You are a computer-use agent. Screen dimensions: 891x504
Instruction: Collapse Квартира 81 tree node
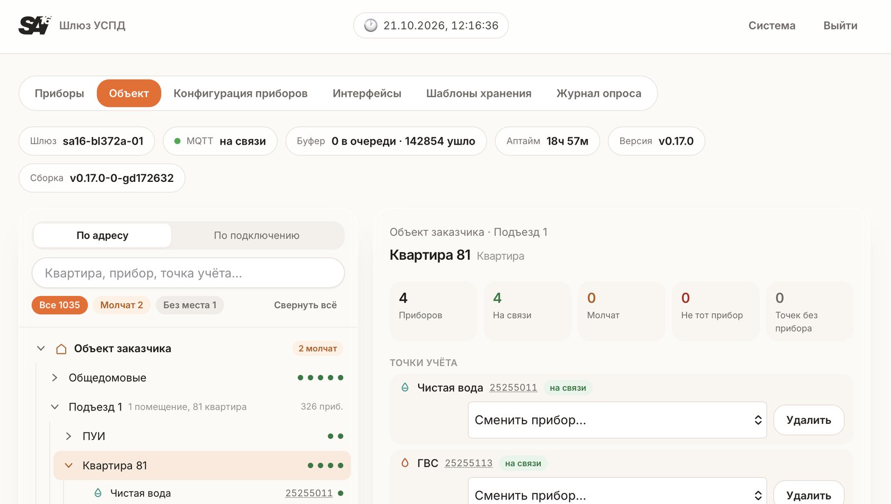point(68,466)
